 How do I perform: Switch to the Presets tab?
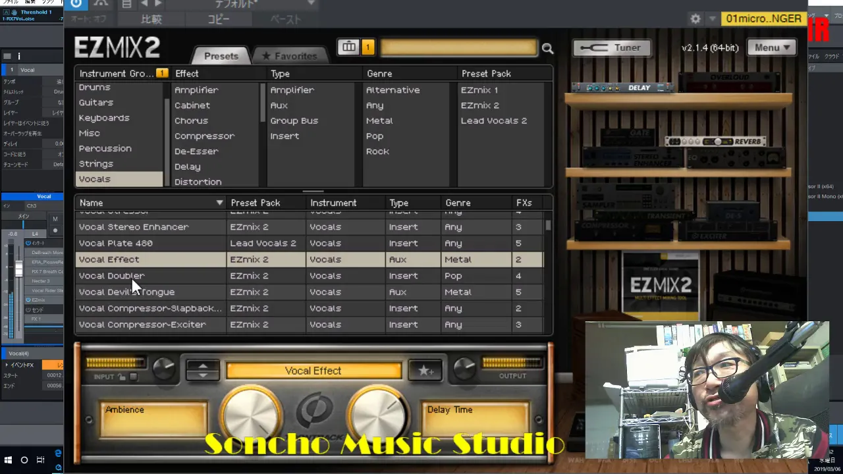221,56
